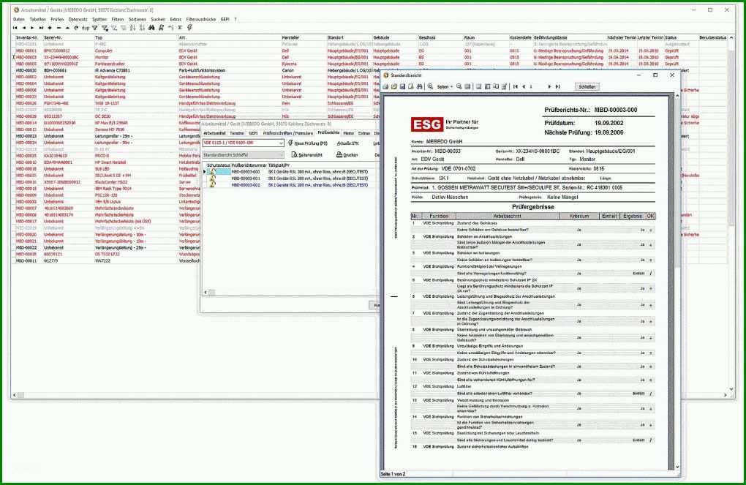The image size is (746, 485).
Task: Zoom out with magnifier minus in Standardbericht
Action: (x=459, y=86)
